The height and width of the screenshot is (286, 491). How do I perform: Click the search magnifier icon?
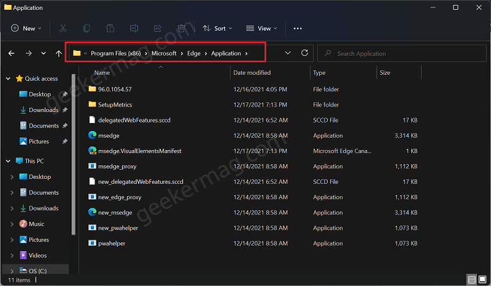pyautogui.click(x=328, y=53)
